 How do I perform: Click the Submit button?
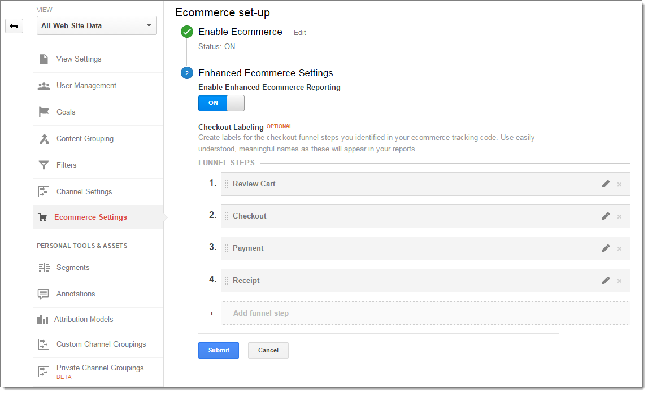(218, 350)
